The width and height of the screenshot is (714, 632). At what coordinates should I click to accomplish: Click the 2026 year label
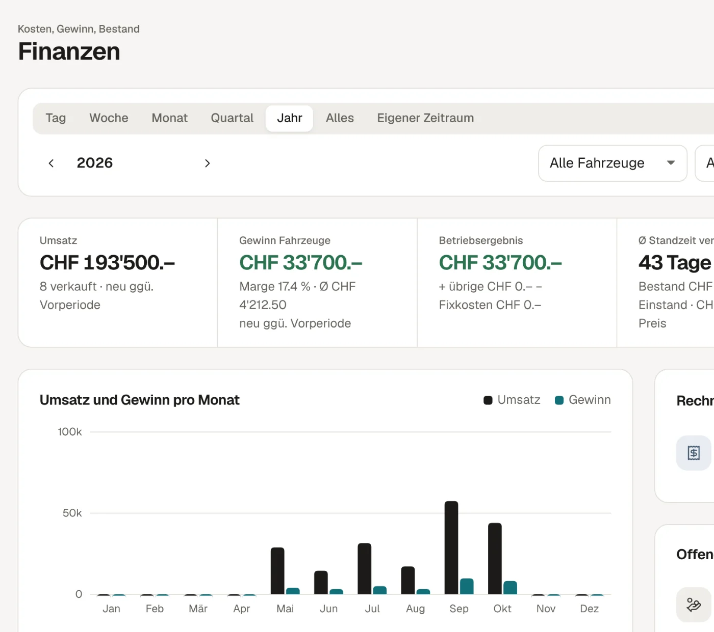click(95, 163)
